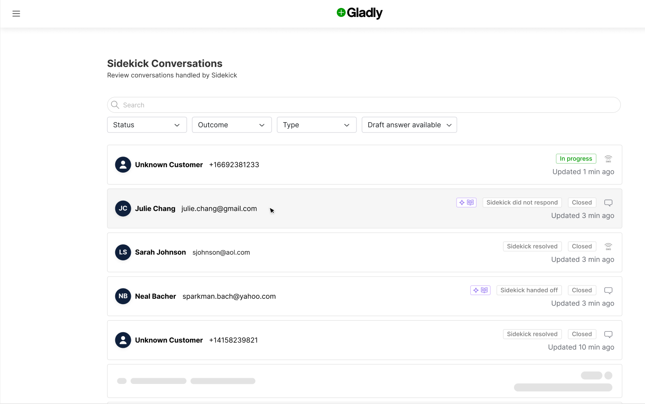Click the Updated 10 min ago timestamp
645x404 pixels.
click(x=581, y=347)
